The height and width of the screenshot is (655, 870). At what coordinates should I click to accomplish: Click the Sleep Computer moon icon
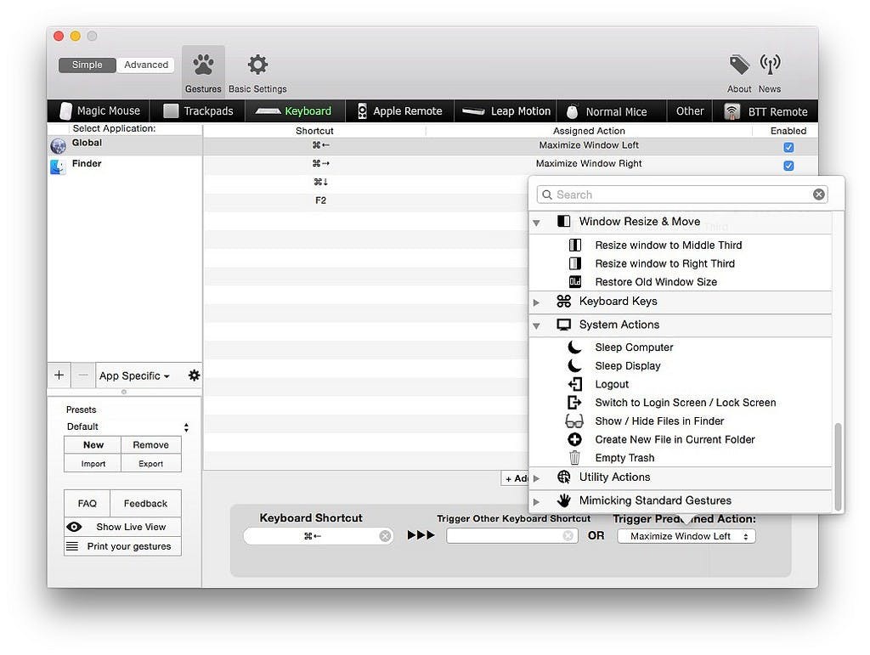(575, 347)
